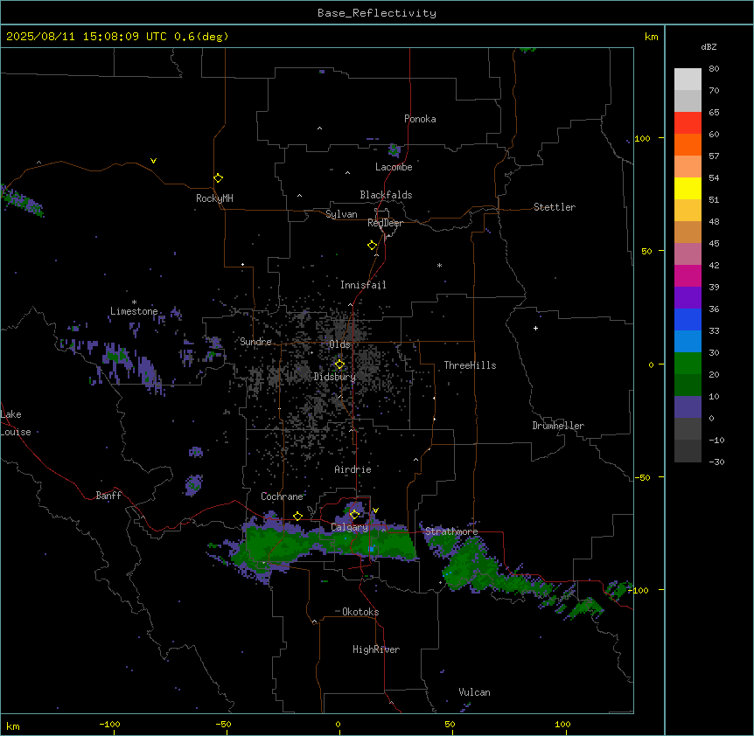Click the RedDeer city label
This screenshot has width=754, height=736.
385,223
